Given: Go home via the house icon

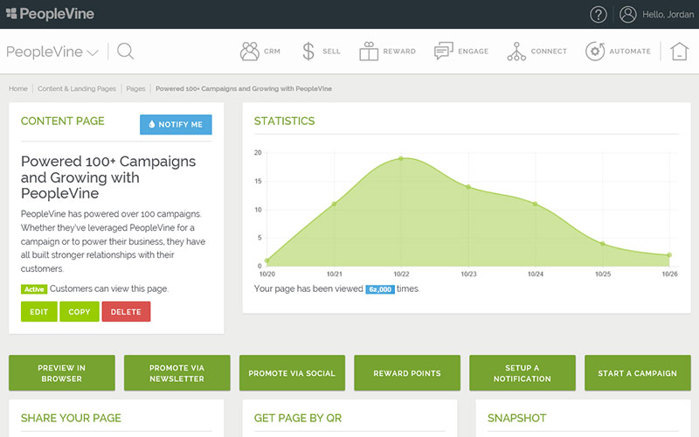Looking at the screenshot, I should click(680, 52).
